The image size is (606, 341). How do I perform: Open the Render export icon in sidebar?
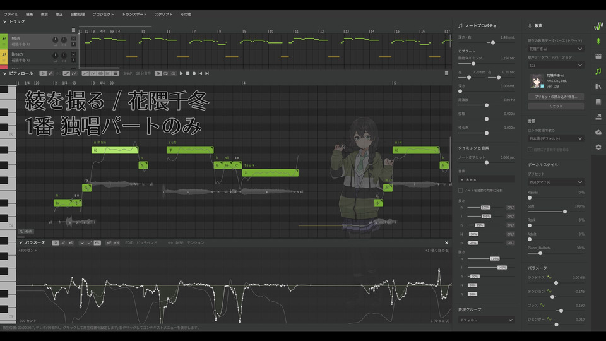598,116
